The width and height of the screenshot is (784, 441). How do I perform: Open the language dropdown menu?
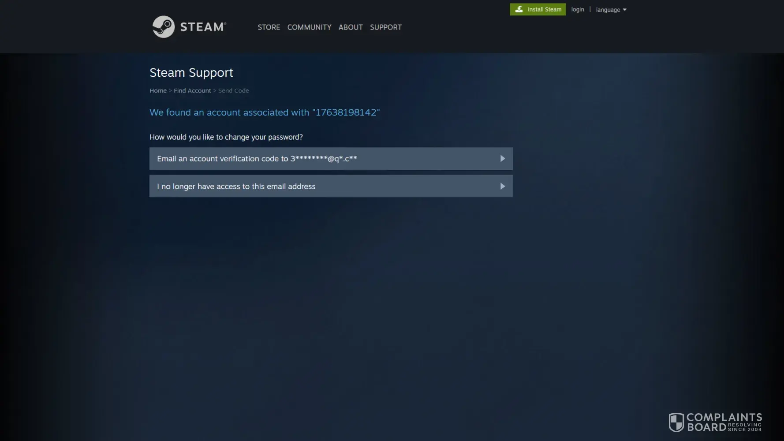coord(608,10)
